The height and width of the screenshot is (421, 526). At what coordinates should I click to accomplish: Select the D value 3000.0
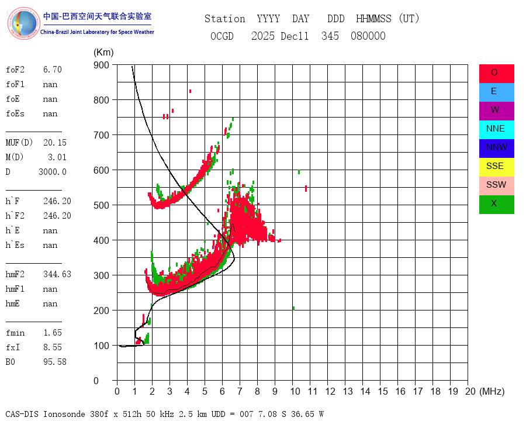pos(53,172)
